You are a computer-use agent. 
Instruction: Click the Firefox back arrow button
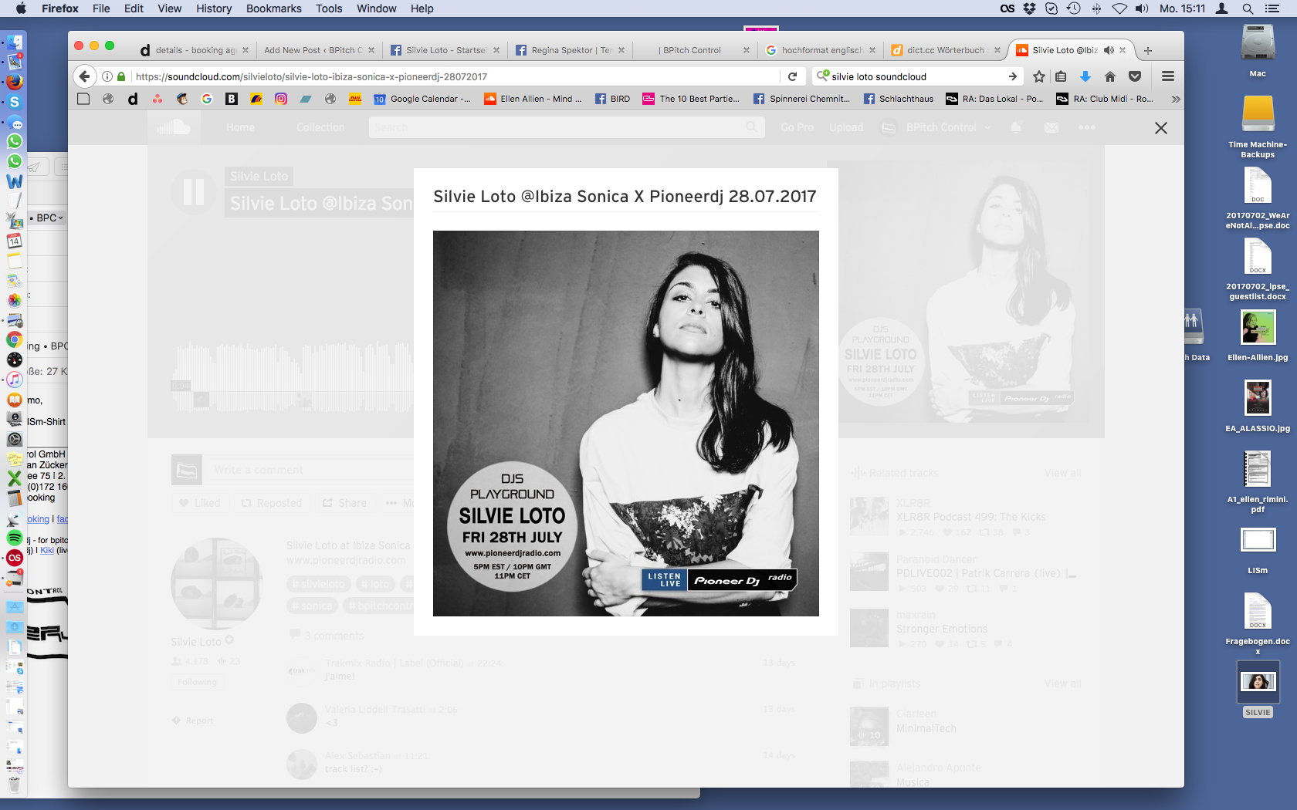click(x=85, y=76)
